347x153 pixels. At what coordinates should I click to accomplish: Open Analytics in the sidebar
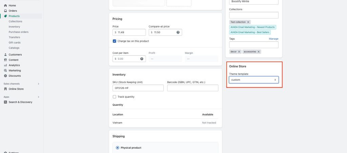coord(14,65)
